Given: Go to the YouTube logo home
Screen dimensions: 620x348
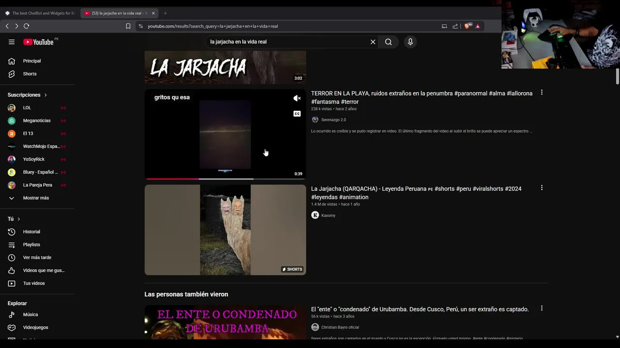Looking at the screenshot, I should (x=38, y=42).
